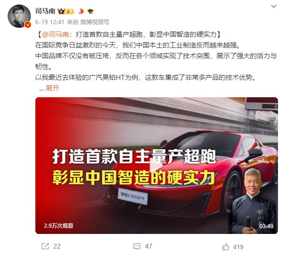Open the 6-19 12:41 timestamp link
282x255 pixels.
point(50,22)
